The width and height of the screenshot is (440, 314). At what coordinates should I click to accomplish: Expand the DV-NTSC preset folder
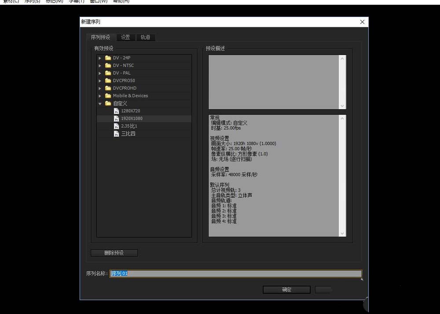100,65
